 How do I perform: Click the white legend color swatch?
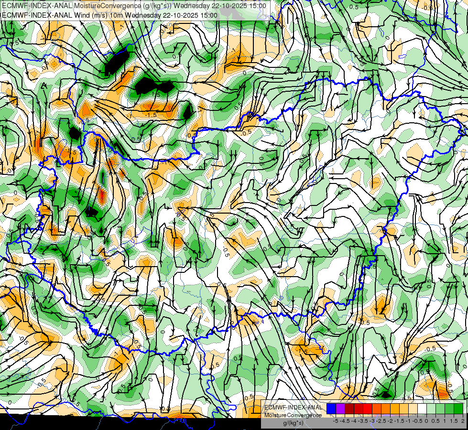coord(422,408)
